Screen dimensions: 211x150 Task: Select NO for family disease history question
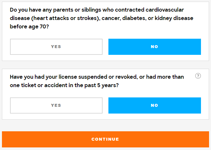click(x=155, y=47)
